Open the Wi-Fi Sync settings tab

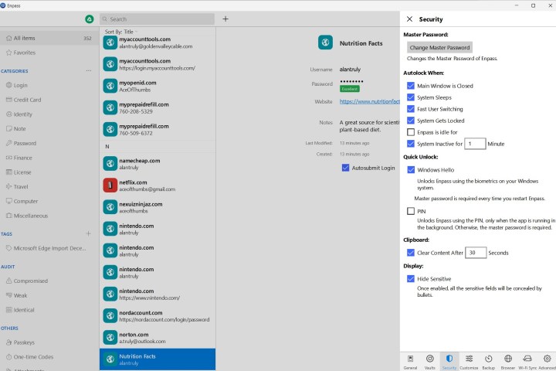tap(527, 360)
